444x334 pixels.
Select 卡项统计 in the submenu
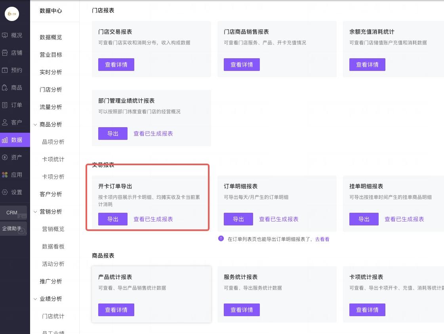coord(53,159)
